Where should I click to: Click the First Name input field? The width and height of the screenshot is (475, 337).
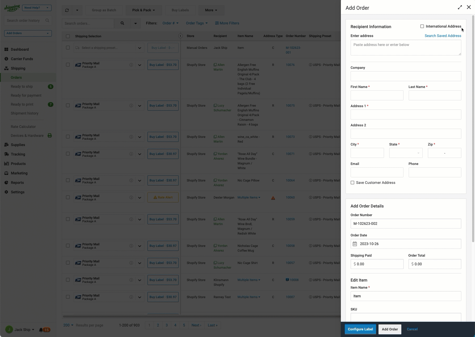pyautogui.click(x=377, y=95)
